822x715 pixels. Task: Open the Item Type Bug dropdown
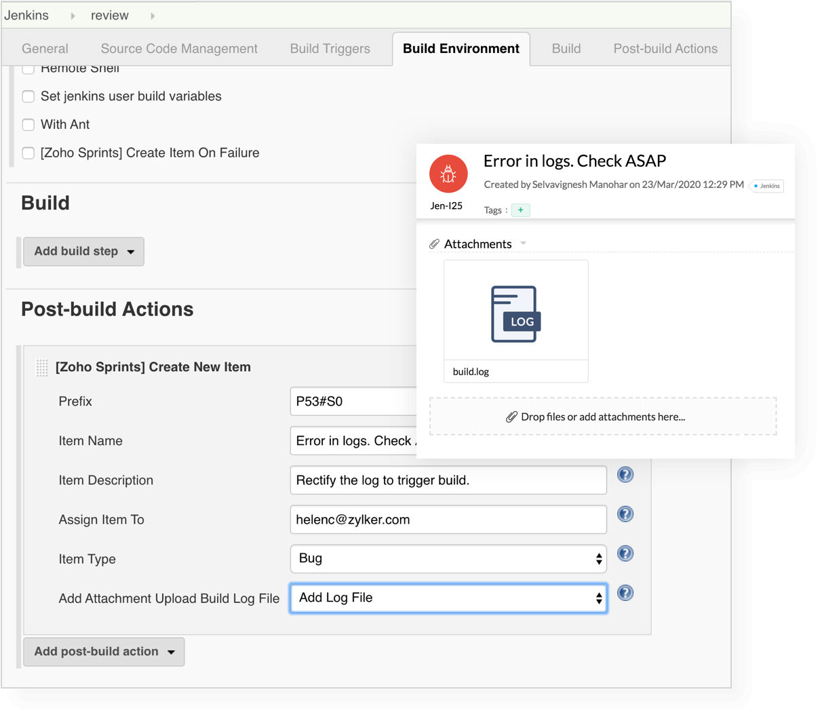(448, 559)
